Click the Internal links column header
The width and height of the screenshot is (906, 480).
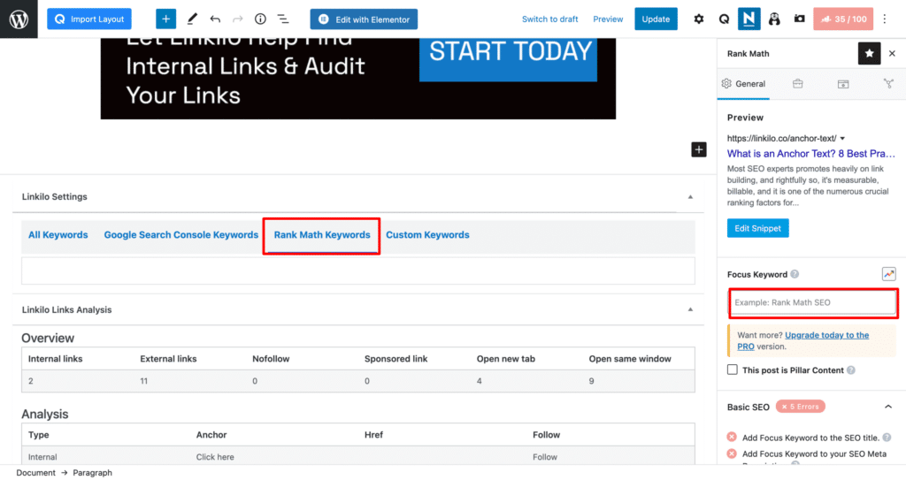pyautogui.click(x=56, y=359)
